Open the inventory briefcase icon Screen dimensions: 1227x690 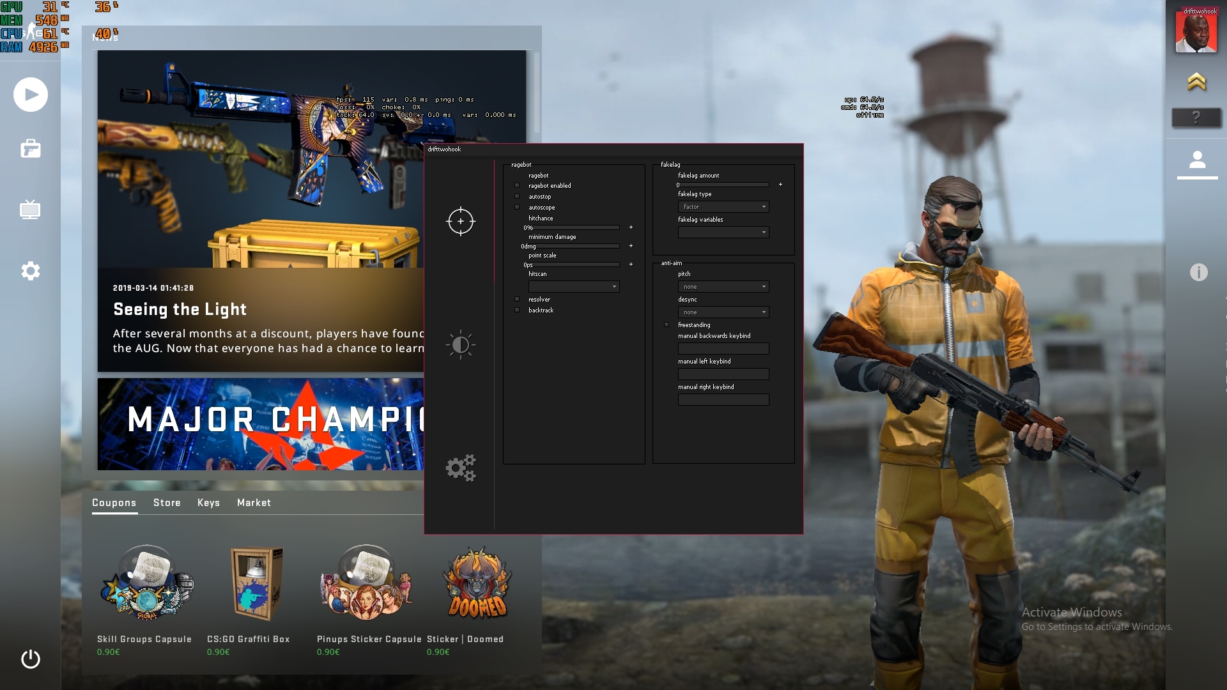coord(31,149)
